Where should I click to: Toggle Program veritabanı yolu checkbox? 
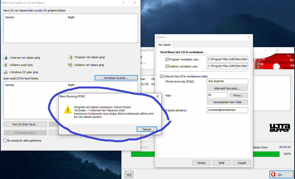167,59
